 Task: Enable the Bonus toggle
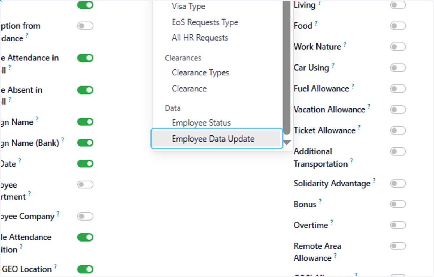coord(398,204)
